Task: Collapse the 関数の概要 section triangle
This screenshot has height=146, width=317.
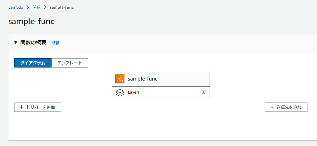Action: (x=16, y=43)
